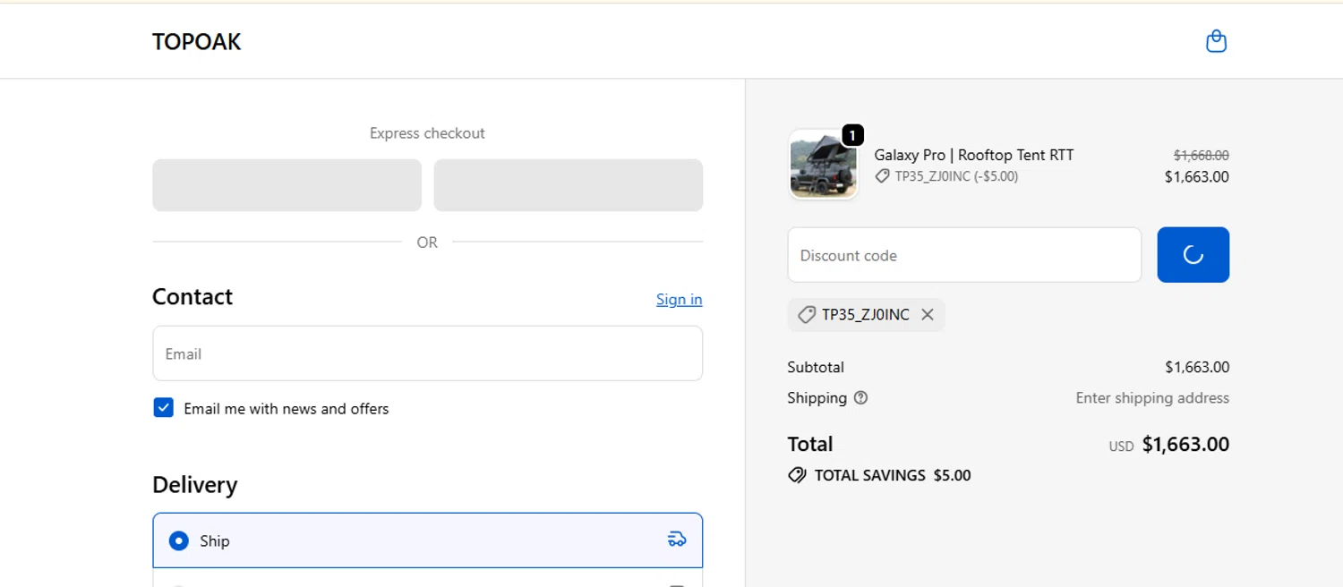
Task: Click the Total amount $1,663.00 with USD
Action: point(1168,445)
